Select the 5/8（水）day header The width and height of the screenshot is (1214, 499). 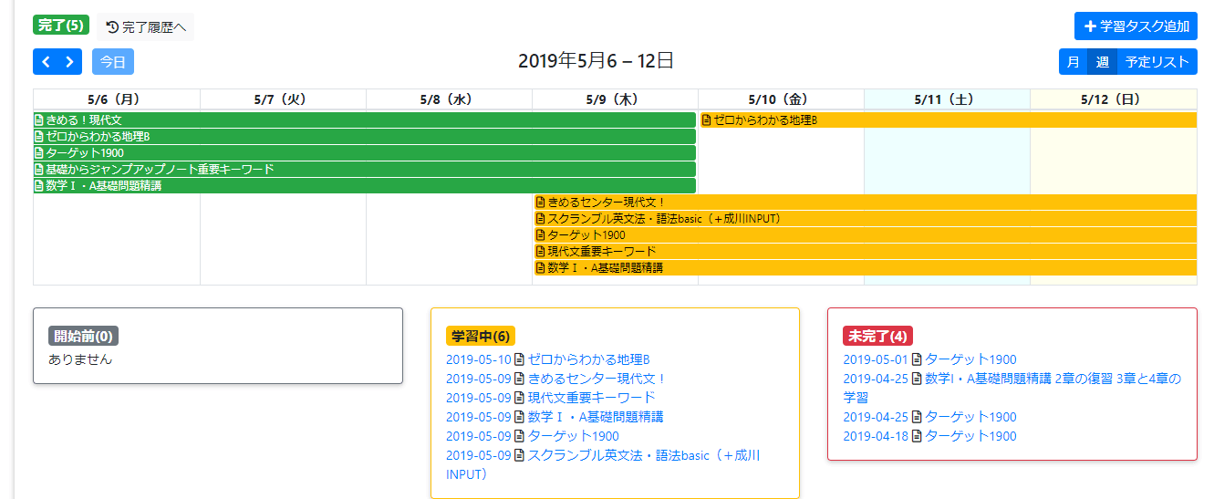(x=449, y=99)
